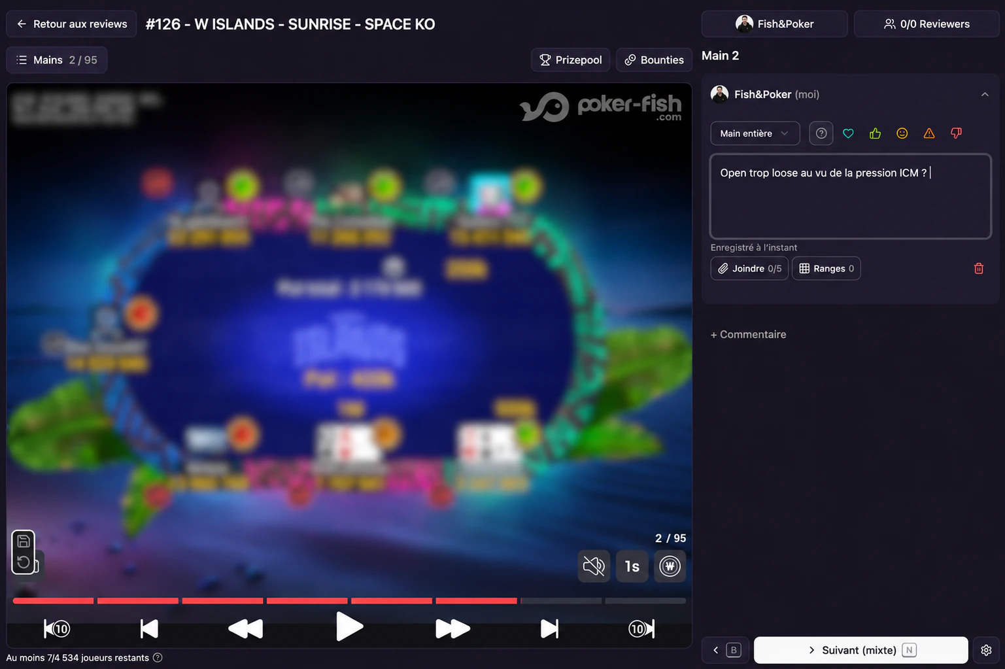Click the circular arrow reset icon
1005x669 pixels.
pyautogui.click(x=24, y=562)
